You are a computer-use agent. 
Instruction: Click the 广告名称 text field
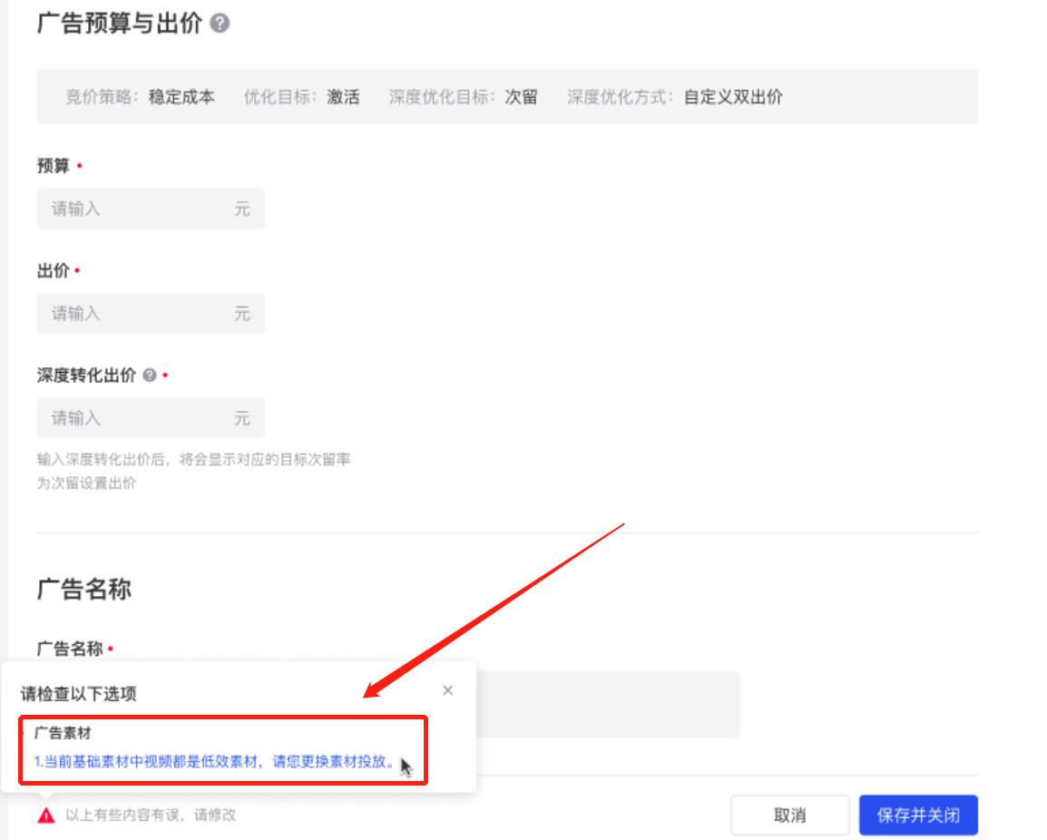(608, 705)
